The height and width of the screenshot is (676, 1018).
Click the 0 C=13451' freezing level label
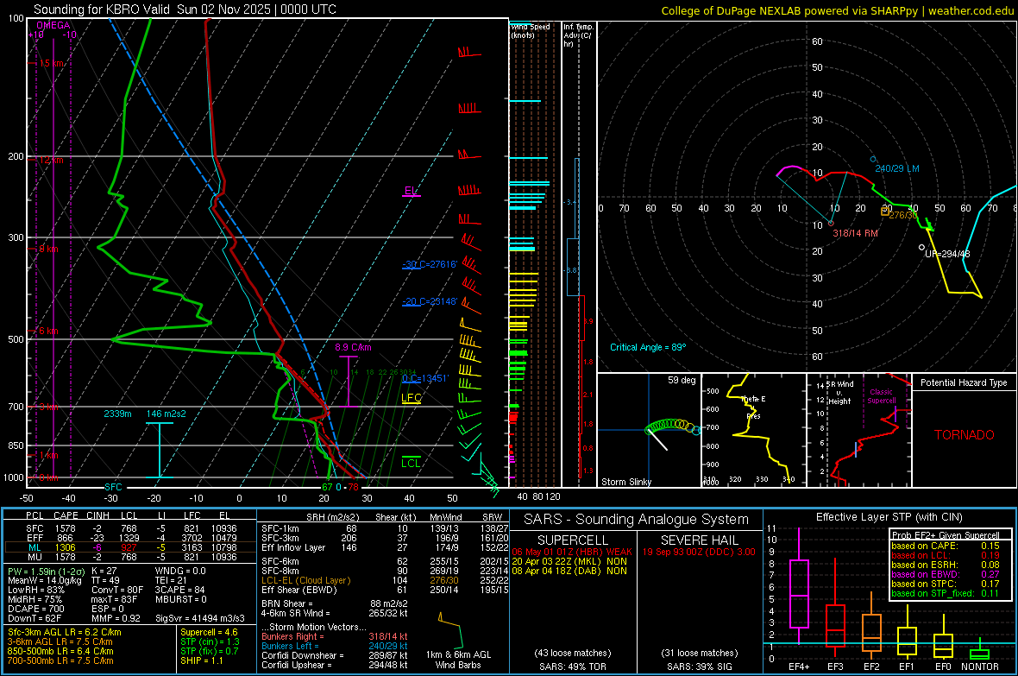click(425, 378)
